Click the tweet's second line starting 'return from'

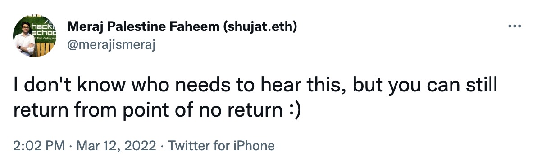coord(157,111)
